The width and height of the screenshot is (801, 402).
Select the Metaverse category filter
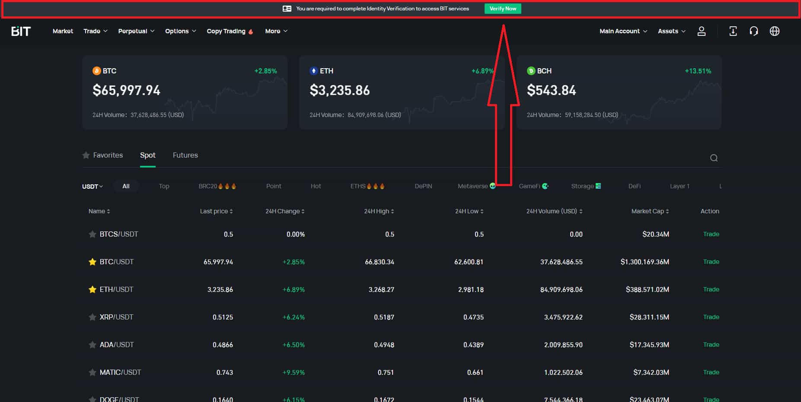472,186
